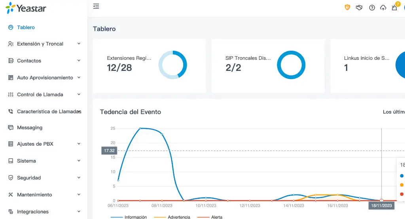Expand the Extensión y Troncal menu
The width and height of the screenshot is (405, 219).
(44, 44)
